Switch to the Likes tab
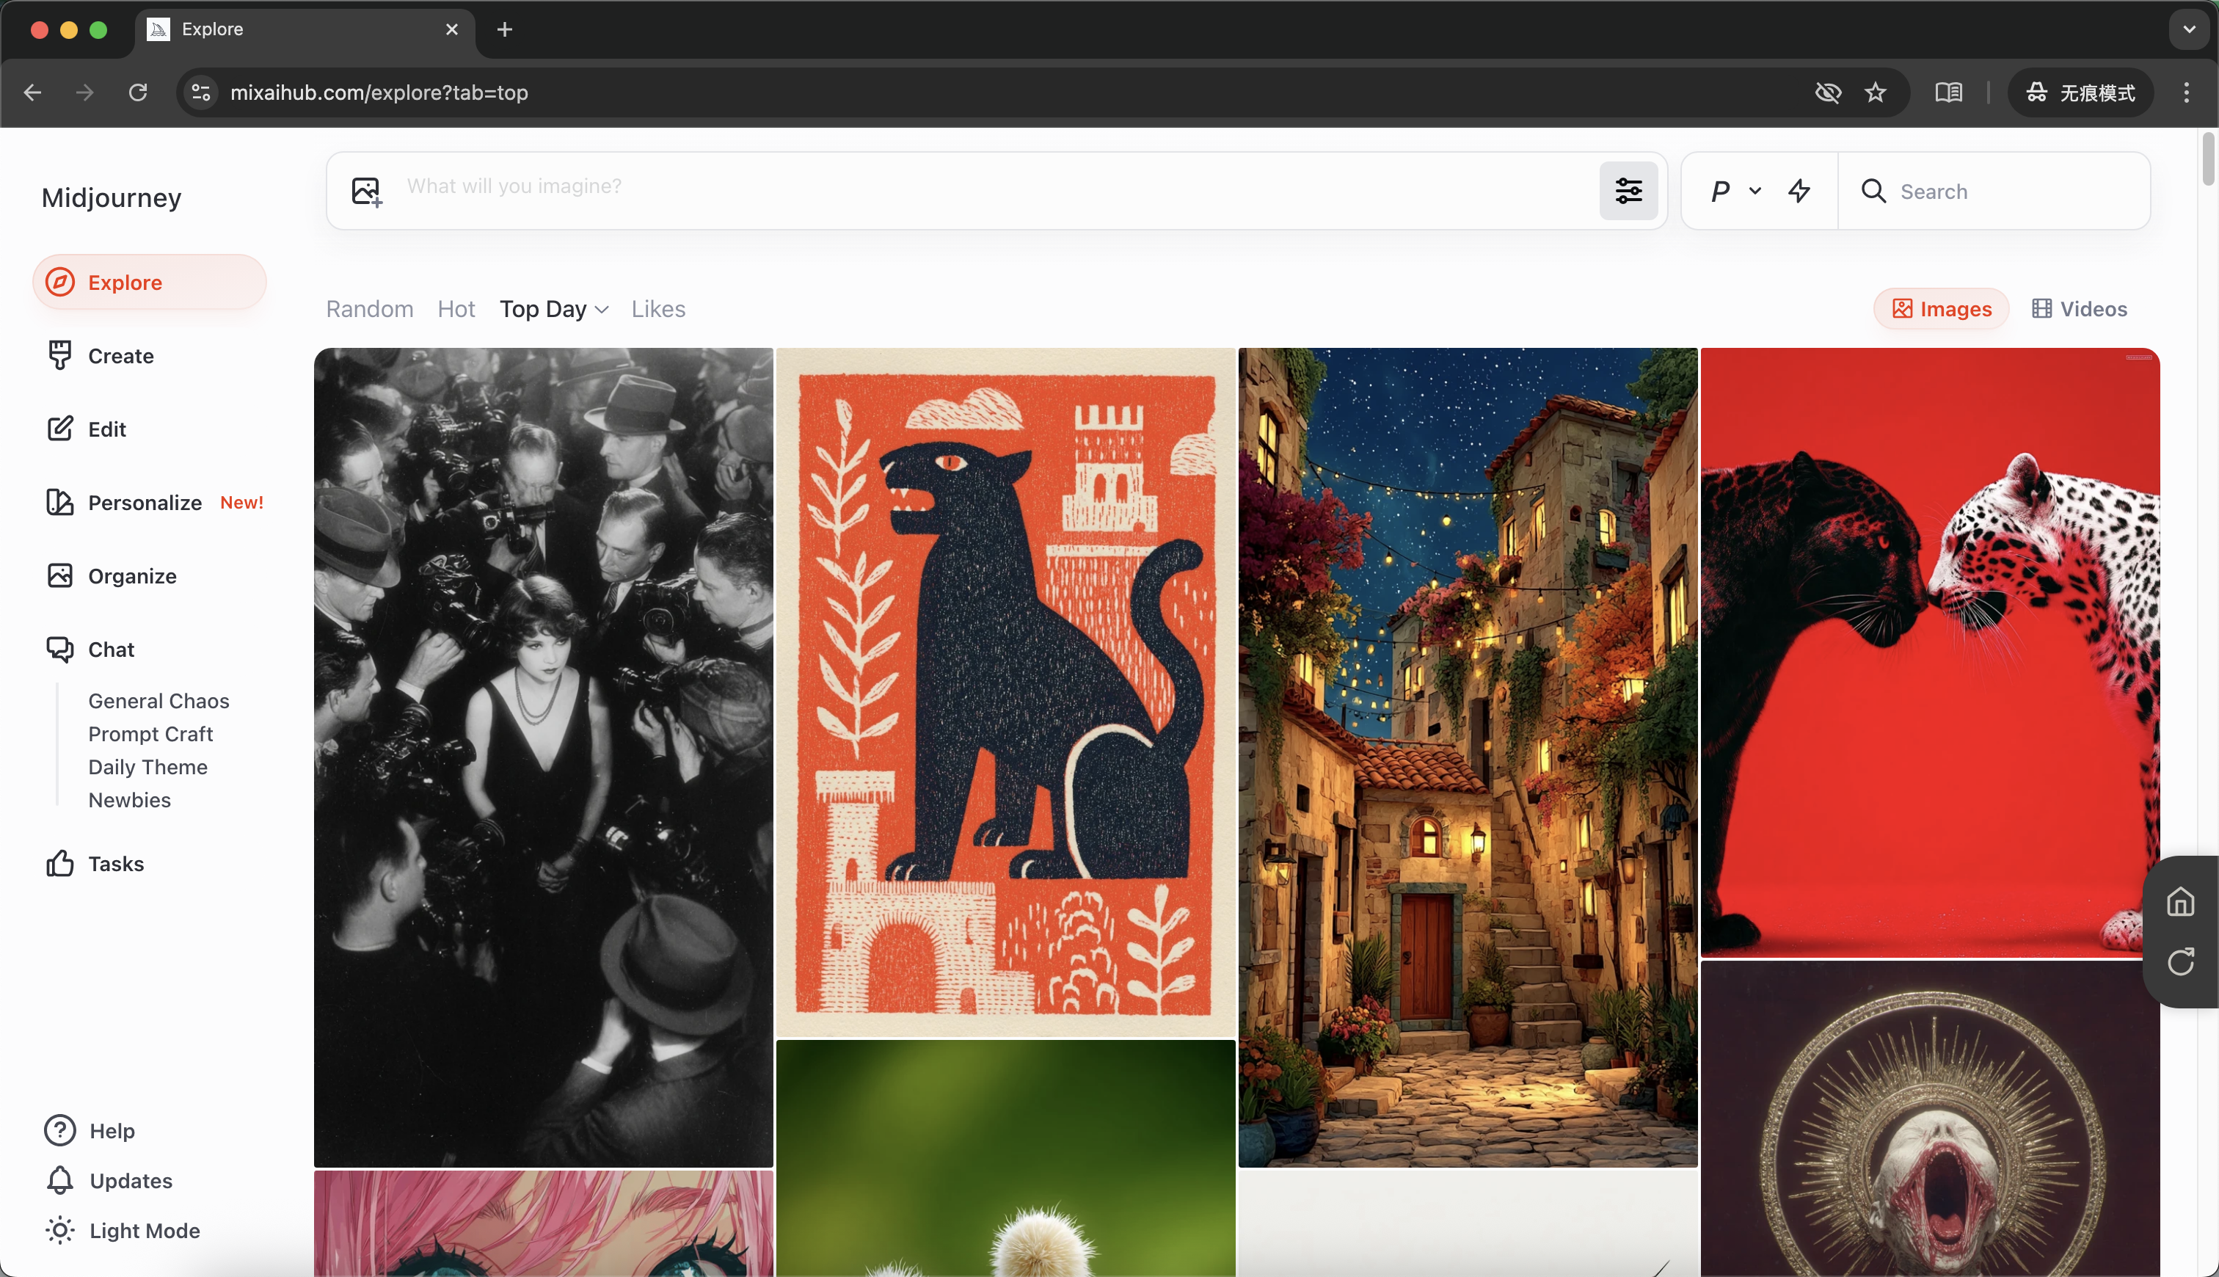The height and width of the screenshot is (1277, 2219). point(657,309)
